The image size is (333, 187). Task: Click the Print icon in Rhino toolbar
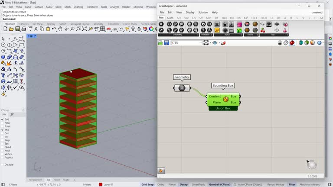click(x=24, y=29)
